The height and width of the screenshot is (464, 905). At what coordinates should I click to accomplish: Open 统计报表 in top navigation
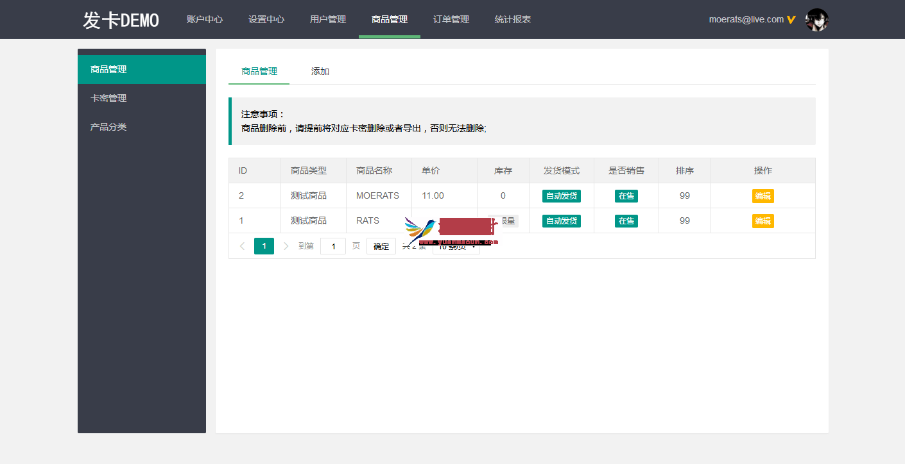coord(513,19)
